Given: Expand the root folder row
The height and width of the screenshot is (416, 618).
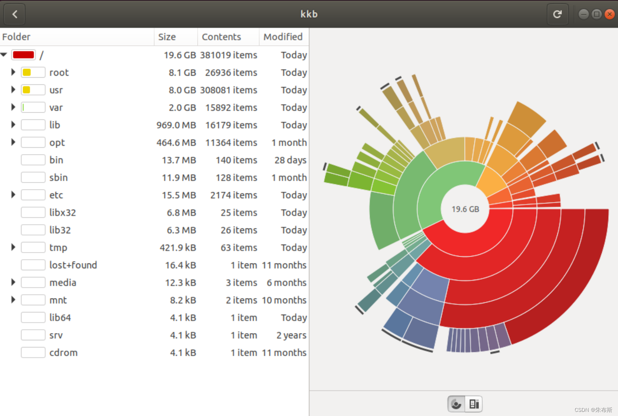Looking at the screenshot, I should 13,72.
